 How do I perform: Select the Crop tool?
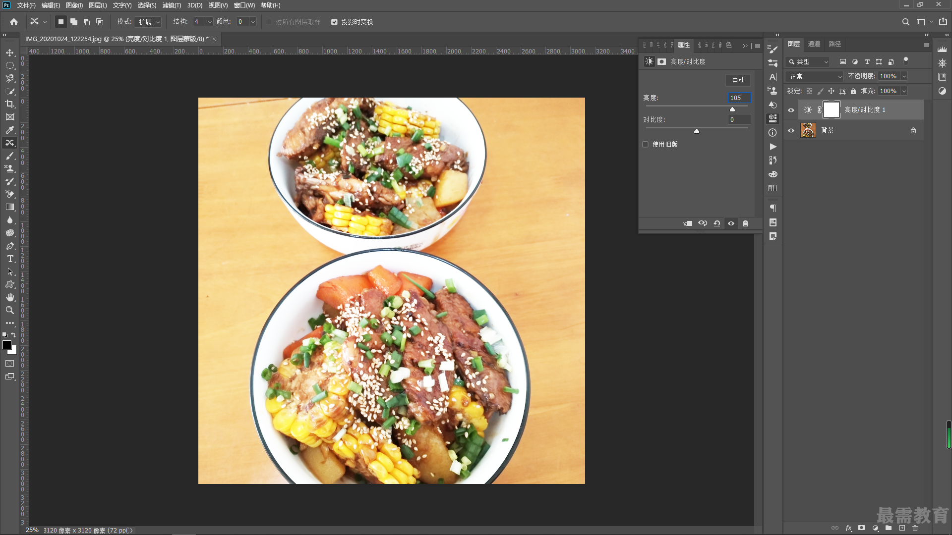[10, 104]
